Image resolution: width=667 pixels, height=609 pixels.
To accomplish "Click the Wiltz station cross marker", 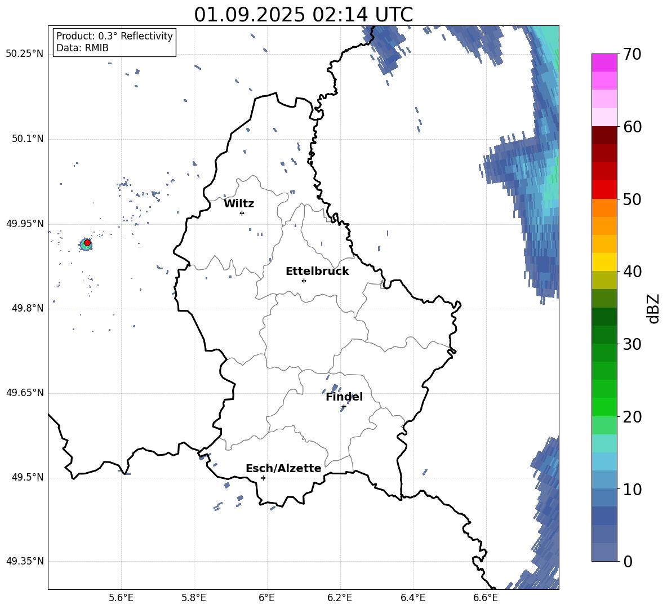I will 242,213.
